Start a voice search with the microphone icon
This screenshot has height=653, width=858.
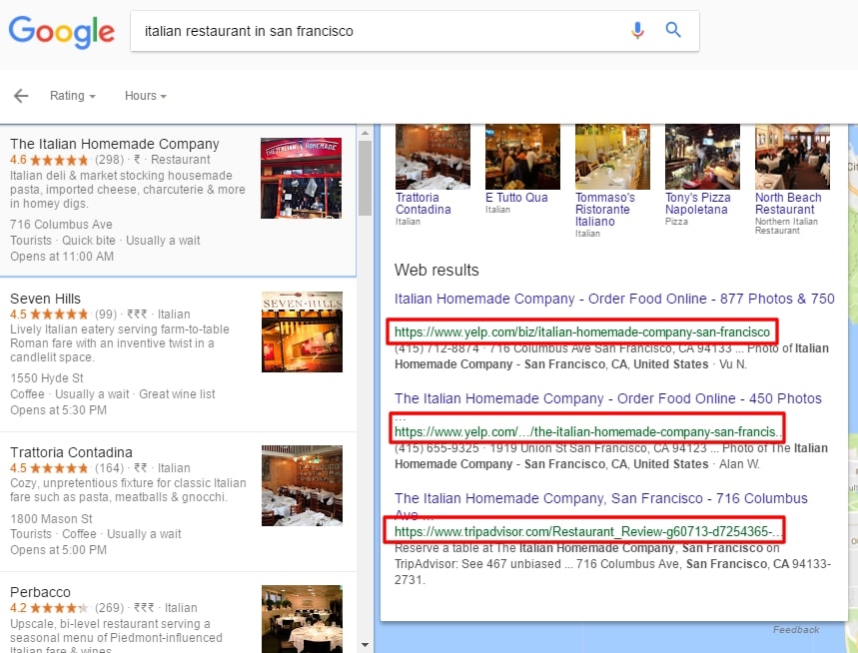click(x=637, y=30)
